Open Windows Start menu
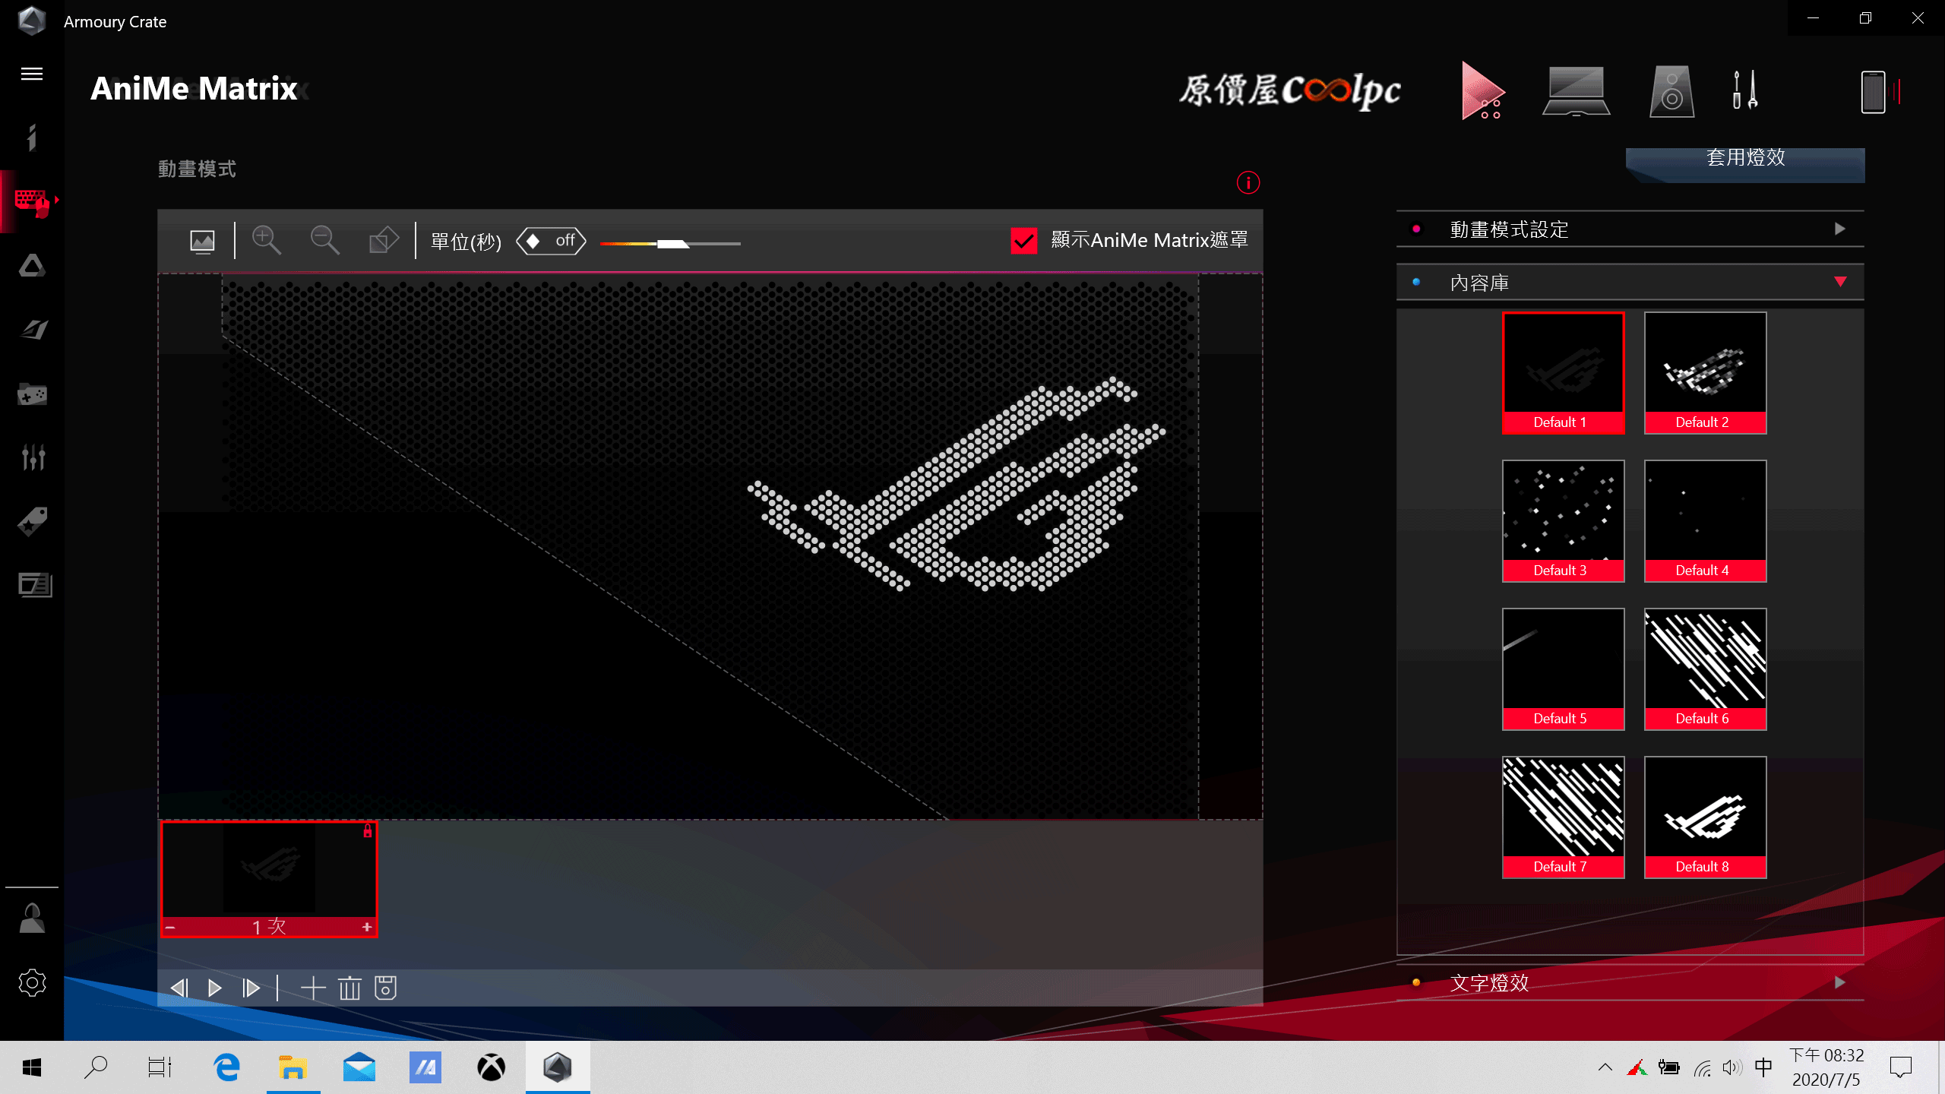Image resolution: width=1945 pixels, height=1094 pixels. [32, 1067]
